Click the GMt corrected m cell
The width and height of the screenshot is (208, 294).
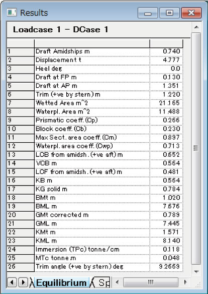92,215
